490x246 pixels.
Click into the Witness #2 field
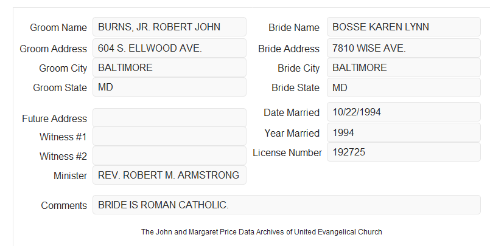click(x=169, y=155)
